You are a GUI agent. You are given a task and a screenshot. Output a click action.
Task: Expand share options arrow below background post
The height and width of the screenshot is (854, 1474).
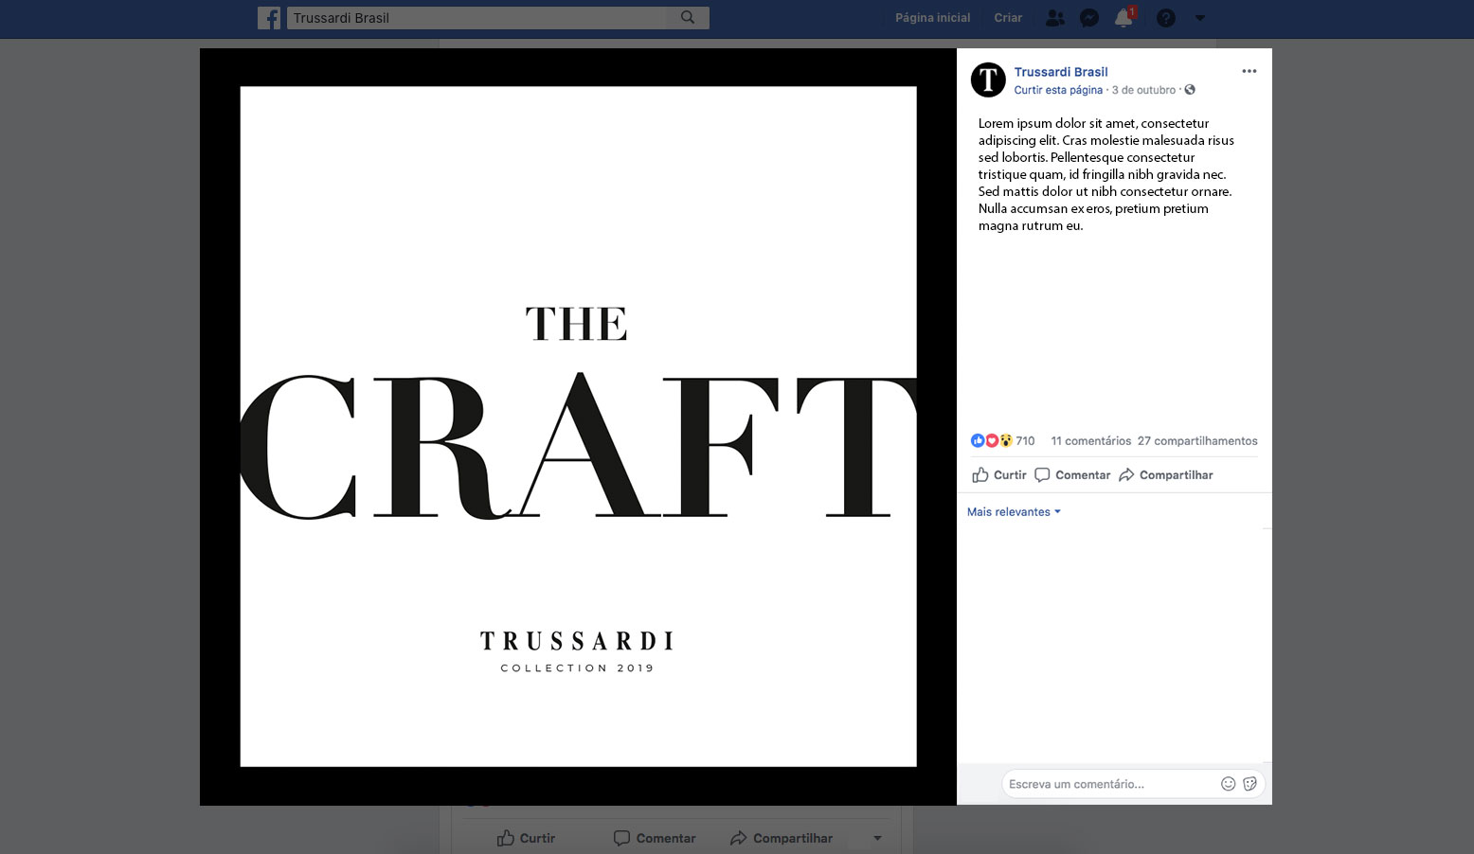tap(877, 838)
